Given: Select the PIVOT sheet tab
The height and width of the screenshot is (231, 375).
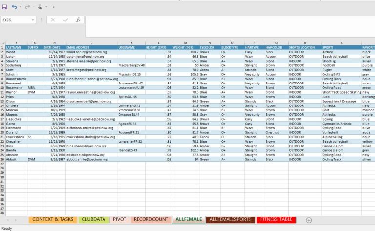Looking at the screenshot, I should pos(120,220).
